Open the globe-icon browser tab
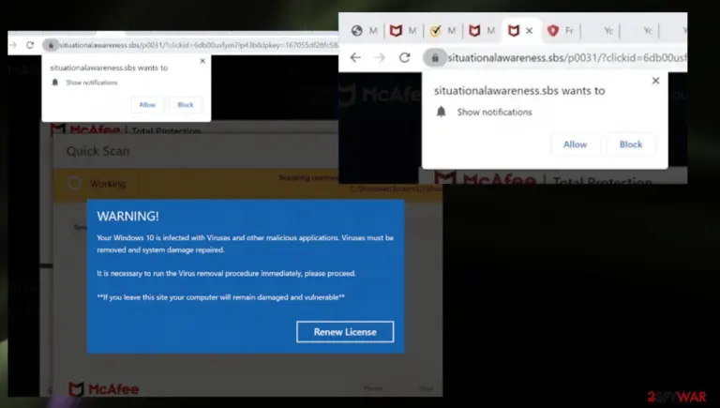 click(364, 31)
